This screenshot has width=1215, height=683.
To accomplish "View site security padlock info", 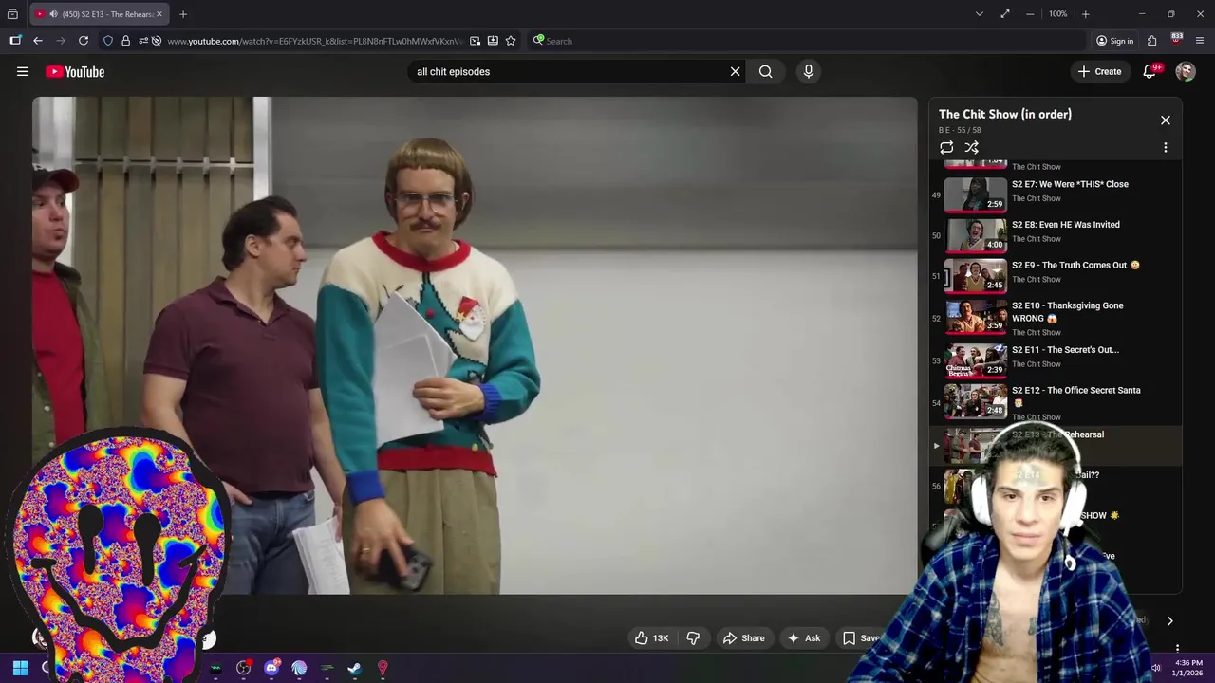I will point(125,41).
